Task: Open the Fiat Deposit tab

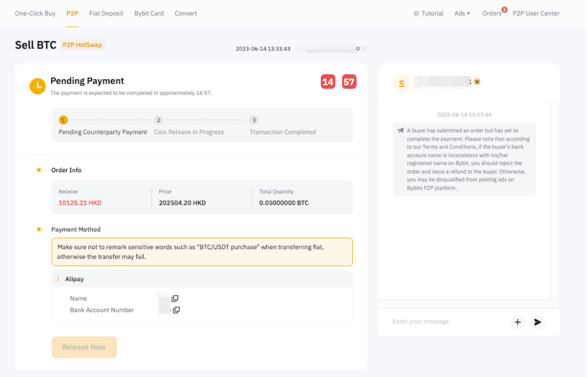Action: [106, 13]
